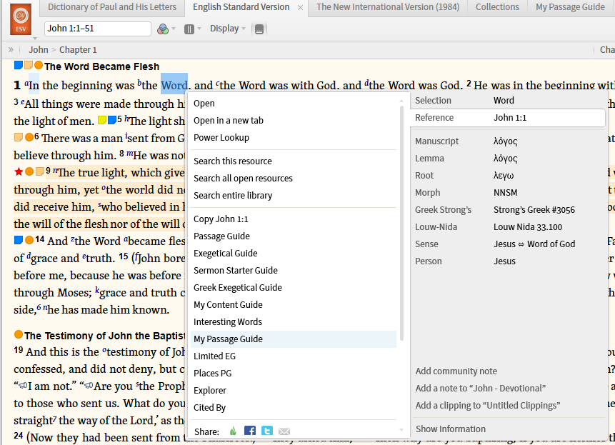Choose Open in a new tab
The height and width of the screenshot is (445, 615).
pos(294,121)
